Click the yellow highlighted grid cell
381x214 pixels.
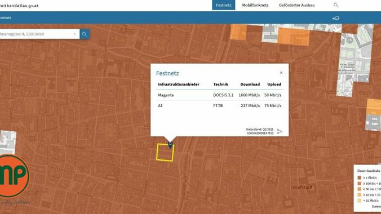point(165,153)
